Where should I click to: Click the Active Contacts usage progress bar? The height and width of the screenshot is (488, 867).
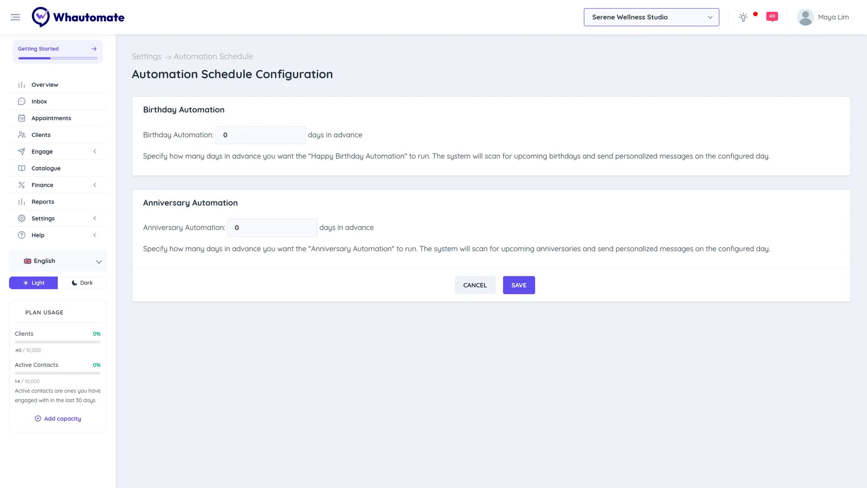[58, 373]
